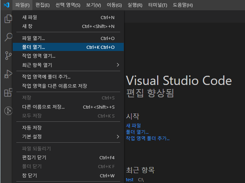Open the Explorer files icon in activity bar
This screenshot has width=245, height=183.
click(8, 19)
